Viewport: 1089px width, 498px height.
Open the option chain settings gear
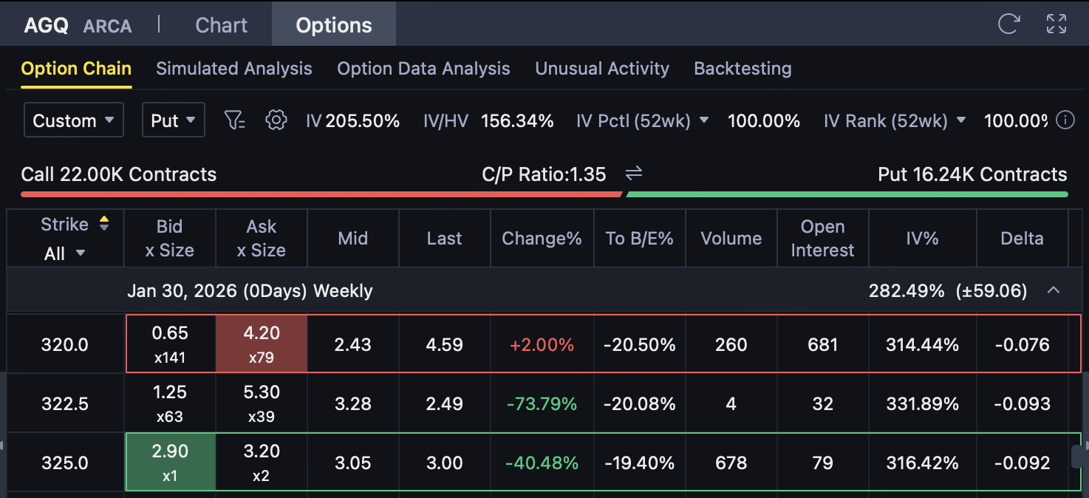276,120
